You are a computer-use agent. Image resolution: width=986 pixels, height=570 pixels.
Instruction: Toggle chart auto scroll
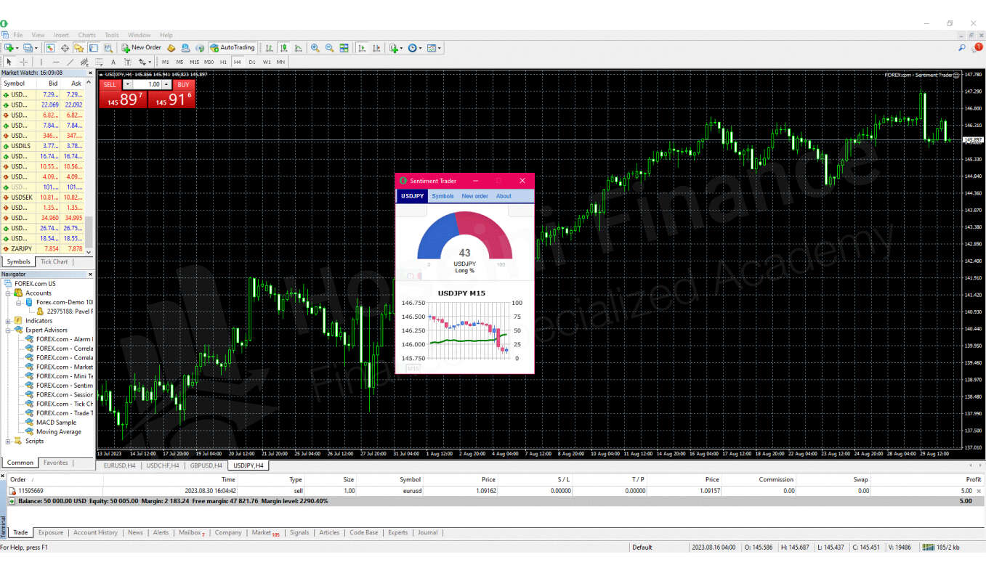pos(362,48)
